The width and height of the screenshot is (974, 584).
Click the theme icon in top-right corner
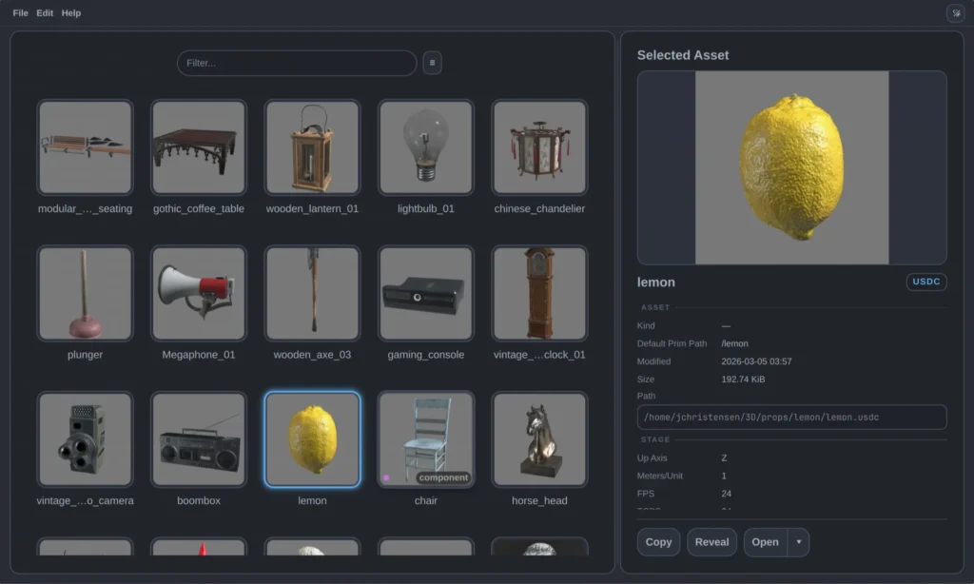pos(955,13)
